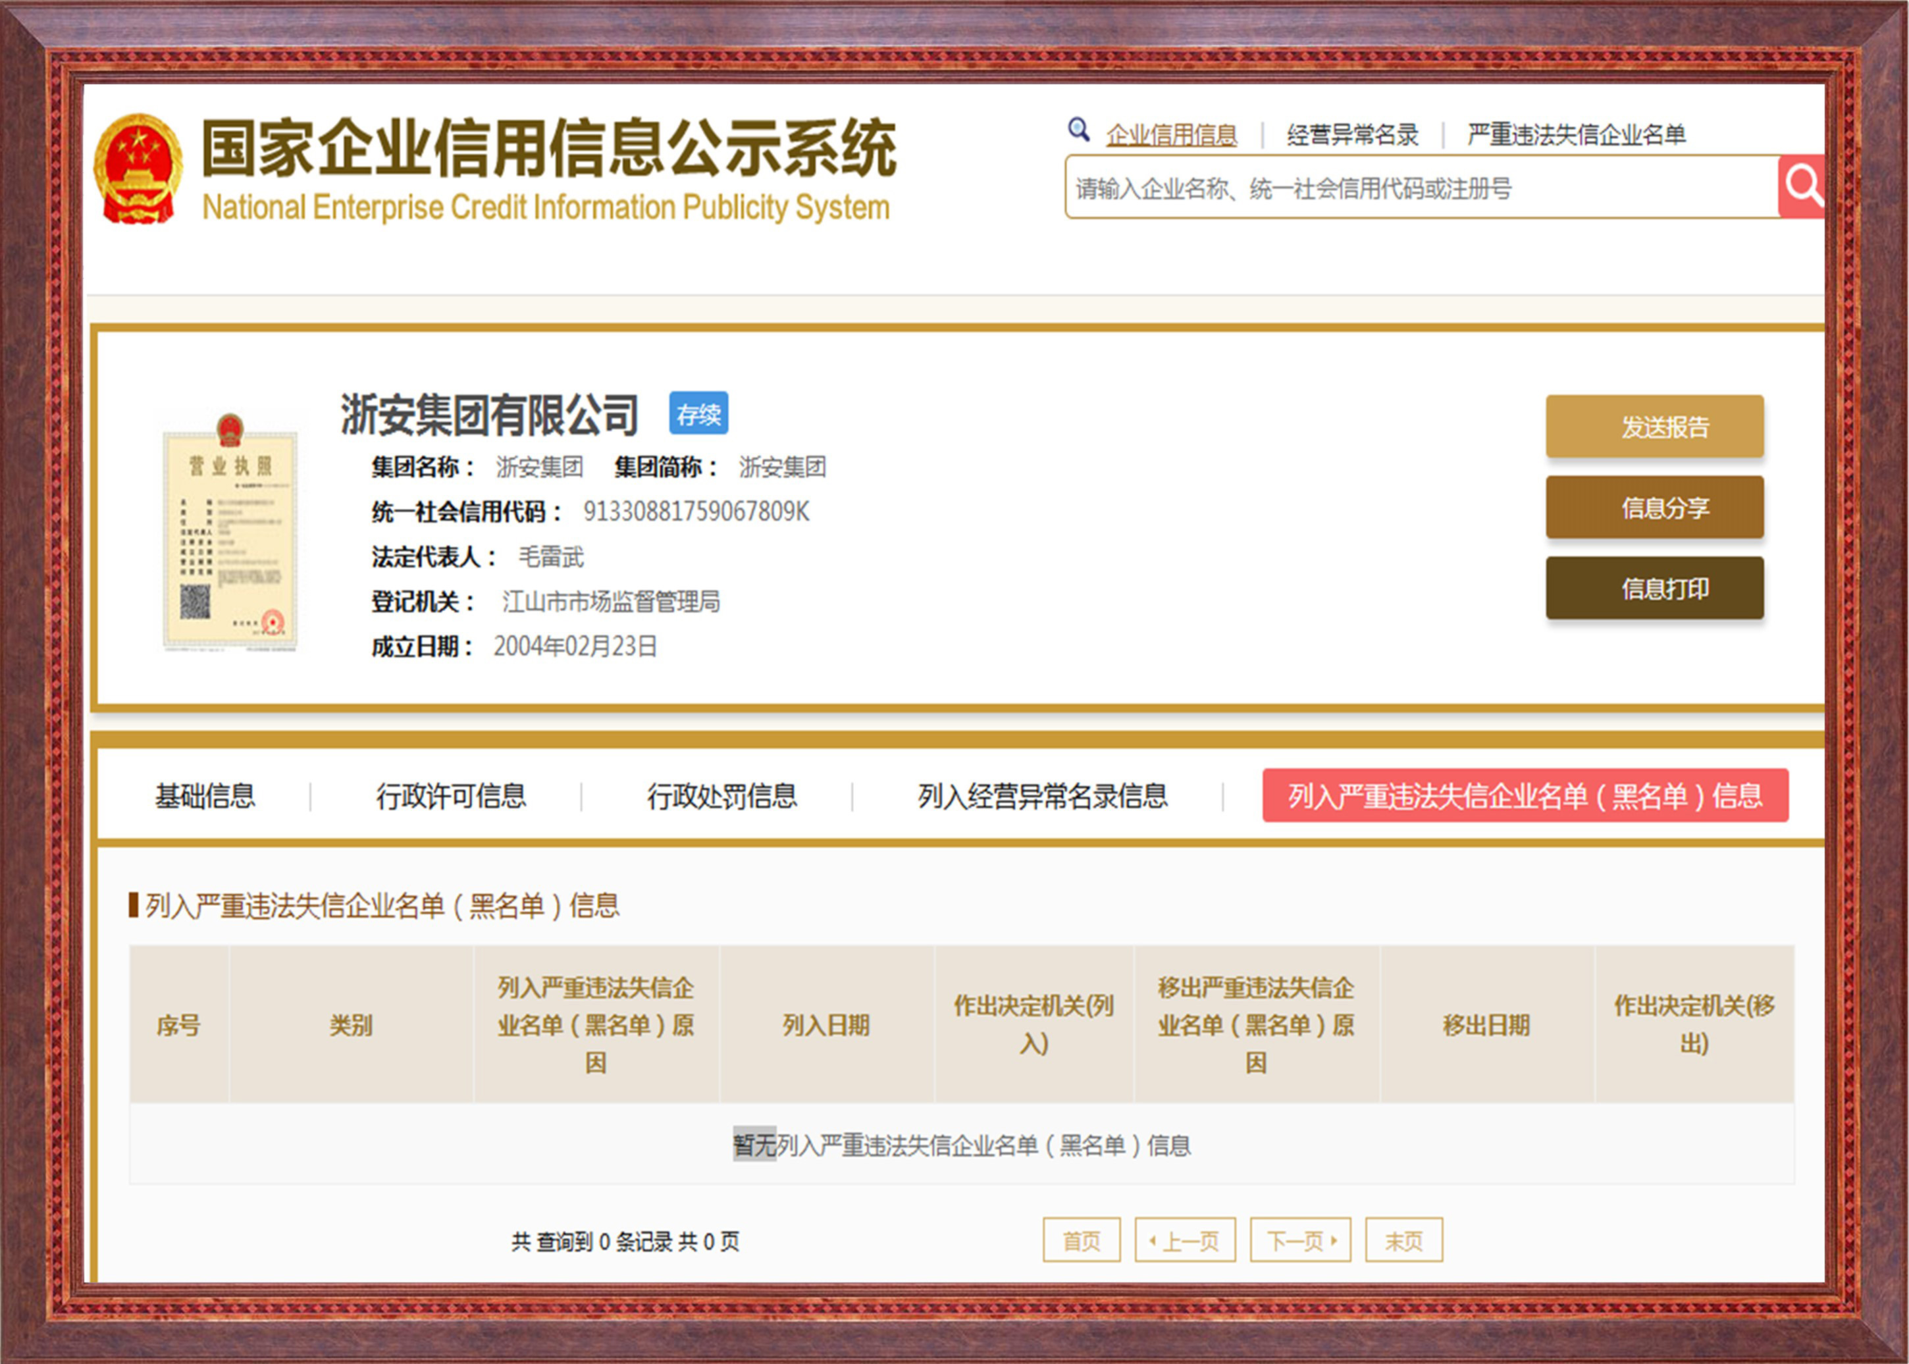
Task: Jump to 末页 last page button
Action: point(1404,1240)
